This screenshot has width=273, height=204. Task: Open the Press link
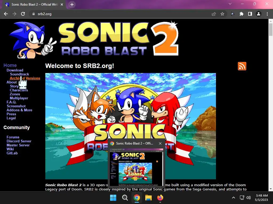[11, 114]
